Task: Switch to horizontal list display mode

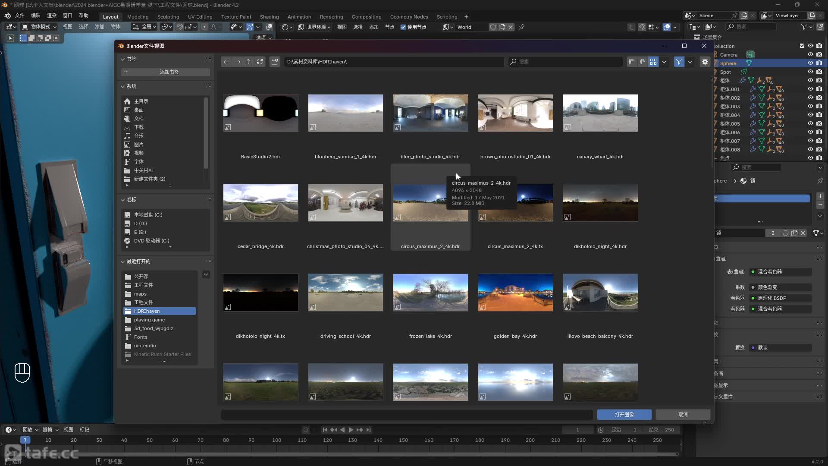Action: coord(643,62)
